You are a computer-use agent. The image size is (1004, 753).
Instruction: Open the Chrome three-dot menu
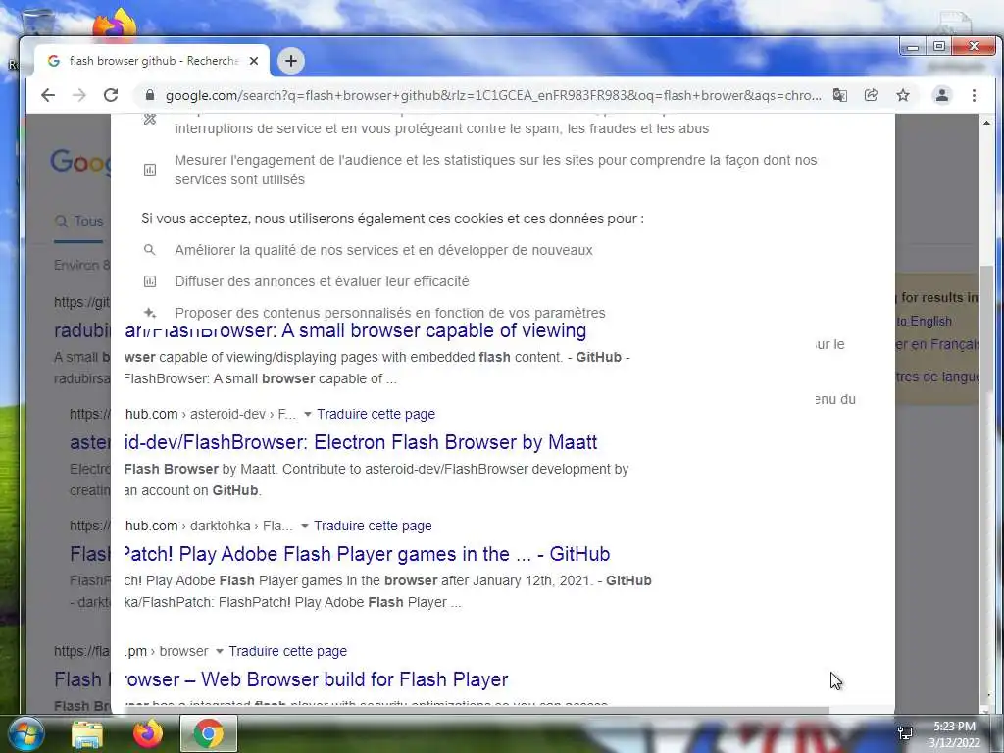974,95
